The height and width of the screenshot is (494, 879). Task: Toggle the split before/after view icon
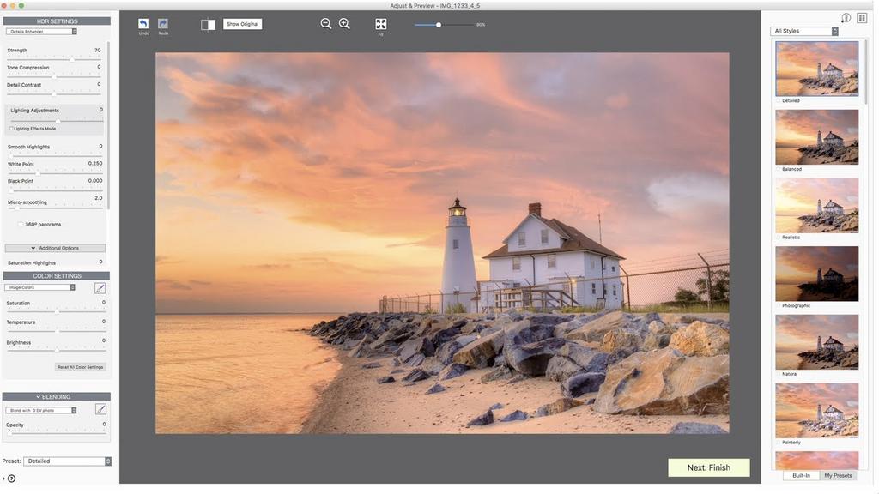coord(208,24)
